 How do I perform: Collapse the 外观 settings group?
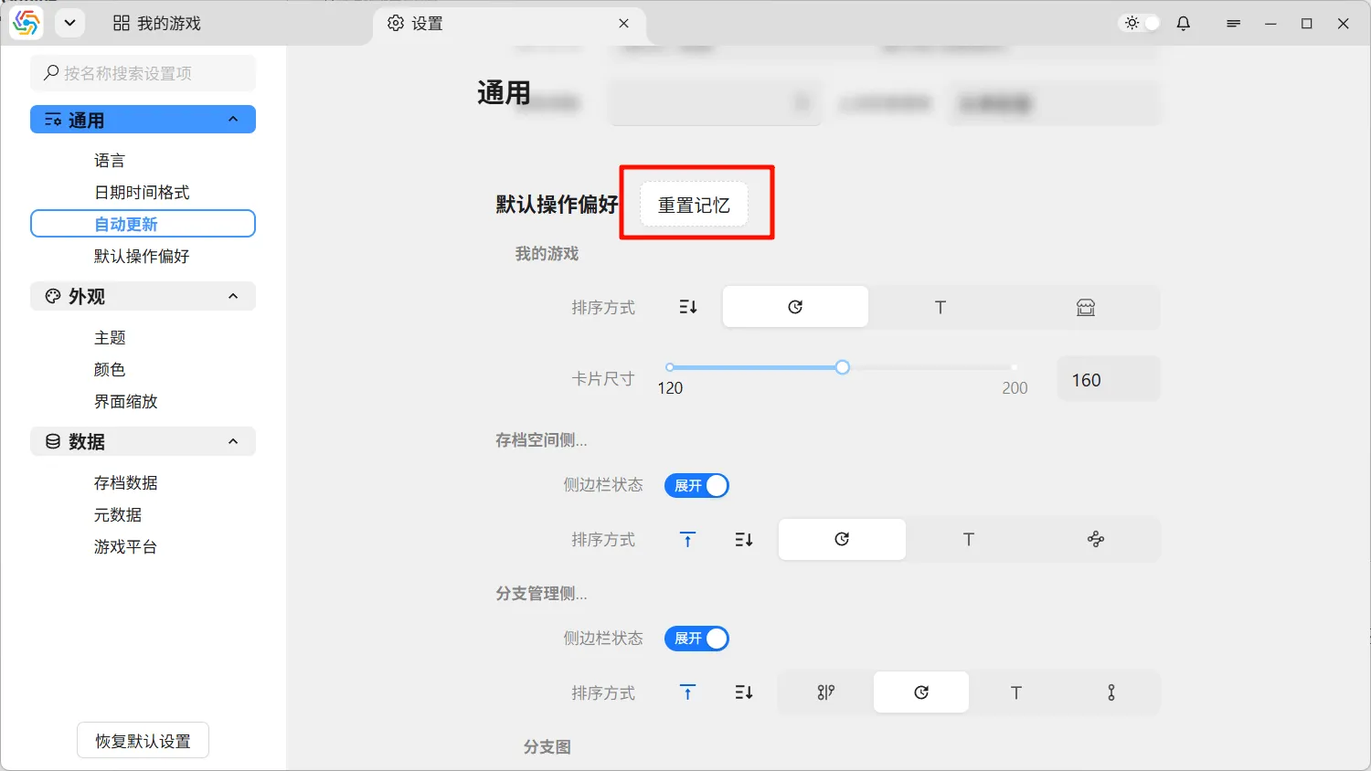tap(233, 297)
